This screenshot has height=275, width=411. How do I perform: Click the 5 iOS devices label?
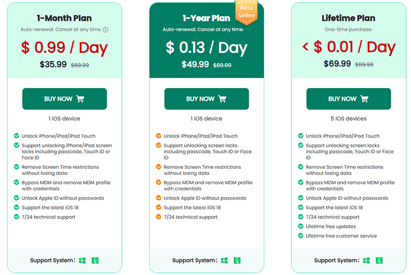coord(349,119)
